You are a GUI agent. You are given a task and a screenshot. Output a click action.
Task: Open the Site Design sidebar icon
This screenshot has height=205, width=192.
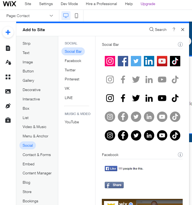point(8,62)
